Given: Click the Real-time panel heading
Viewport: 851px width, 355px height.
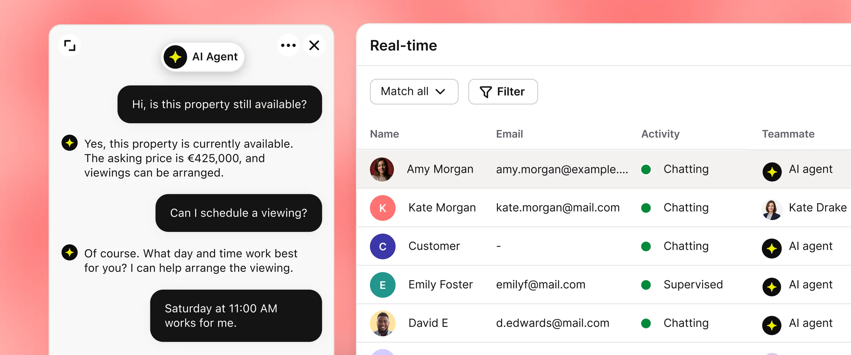Looking at the screenshot, I should [403, 45].
